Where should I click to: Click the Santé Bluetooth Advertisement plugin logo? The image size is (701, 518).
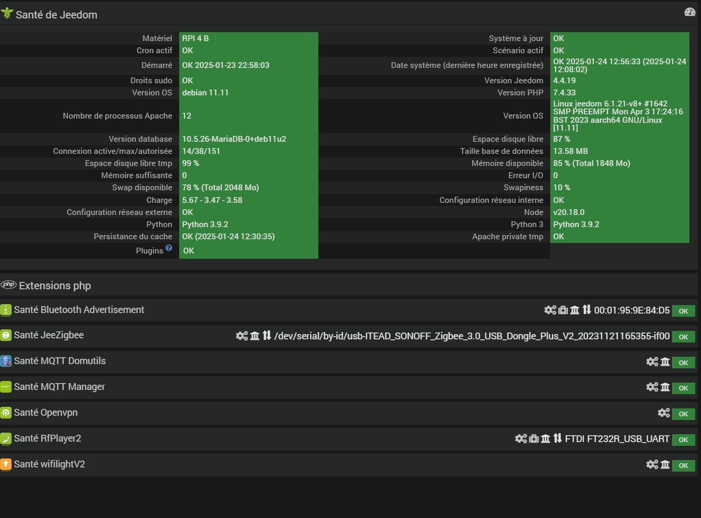[6, 310]
